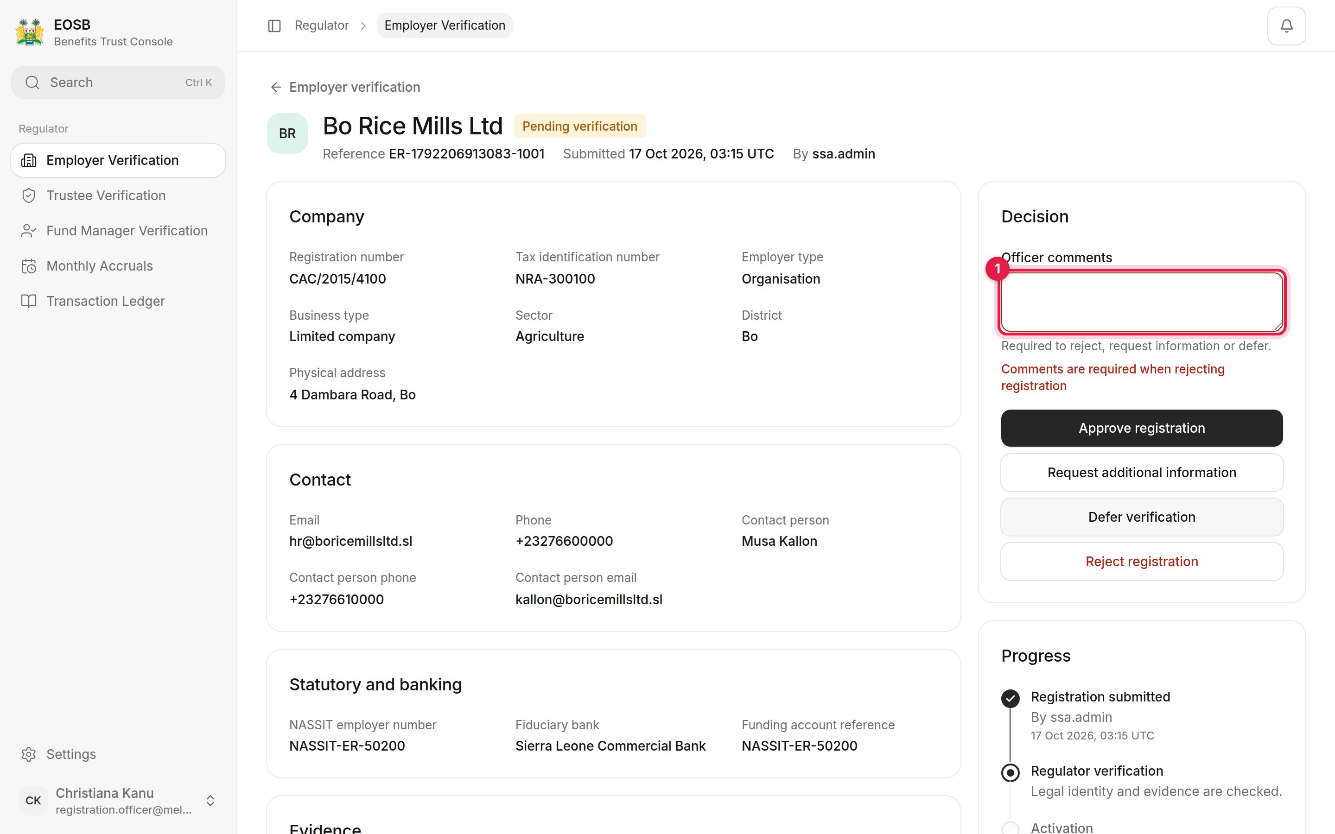Click the phone number +23276600000
The image size is (1335, 834).
click(x=564, y=541)
